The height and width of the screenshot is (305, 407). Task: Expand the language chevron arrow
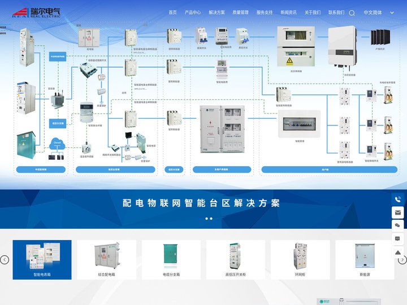coord(392,12)
